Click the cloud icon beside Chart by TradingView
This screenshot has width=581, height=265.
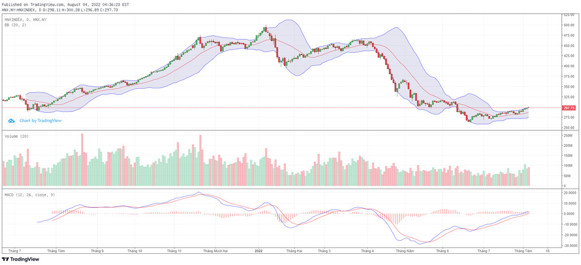click(11, 121)
